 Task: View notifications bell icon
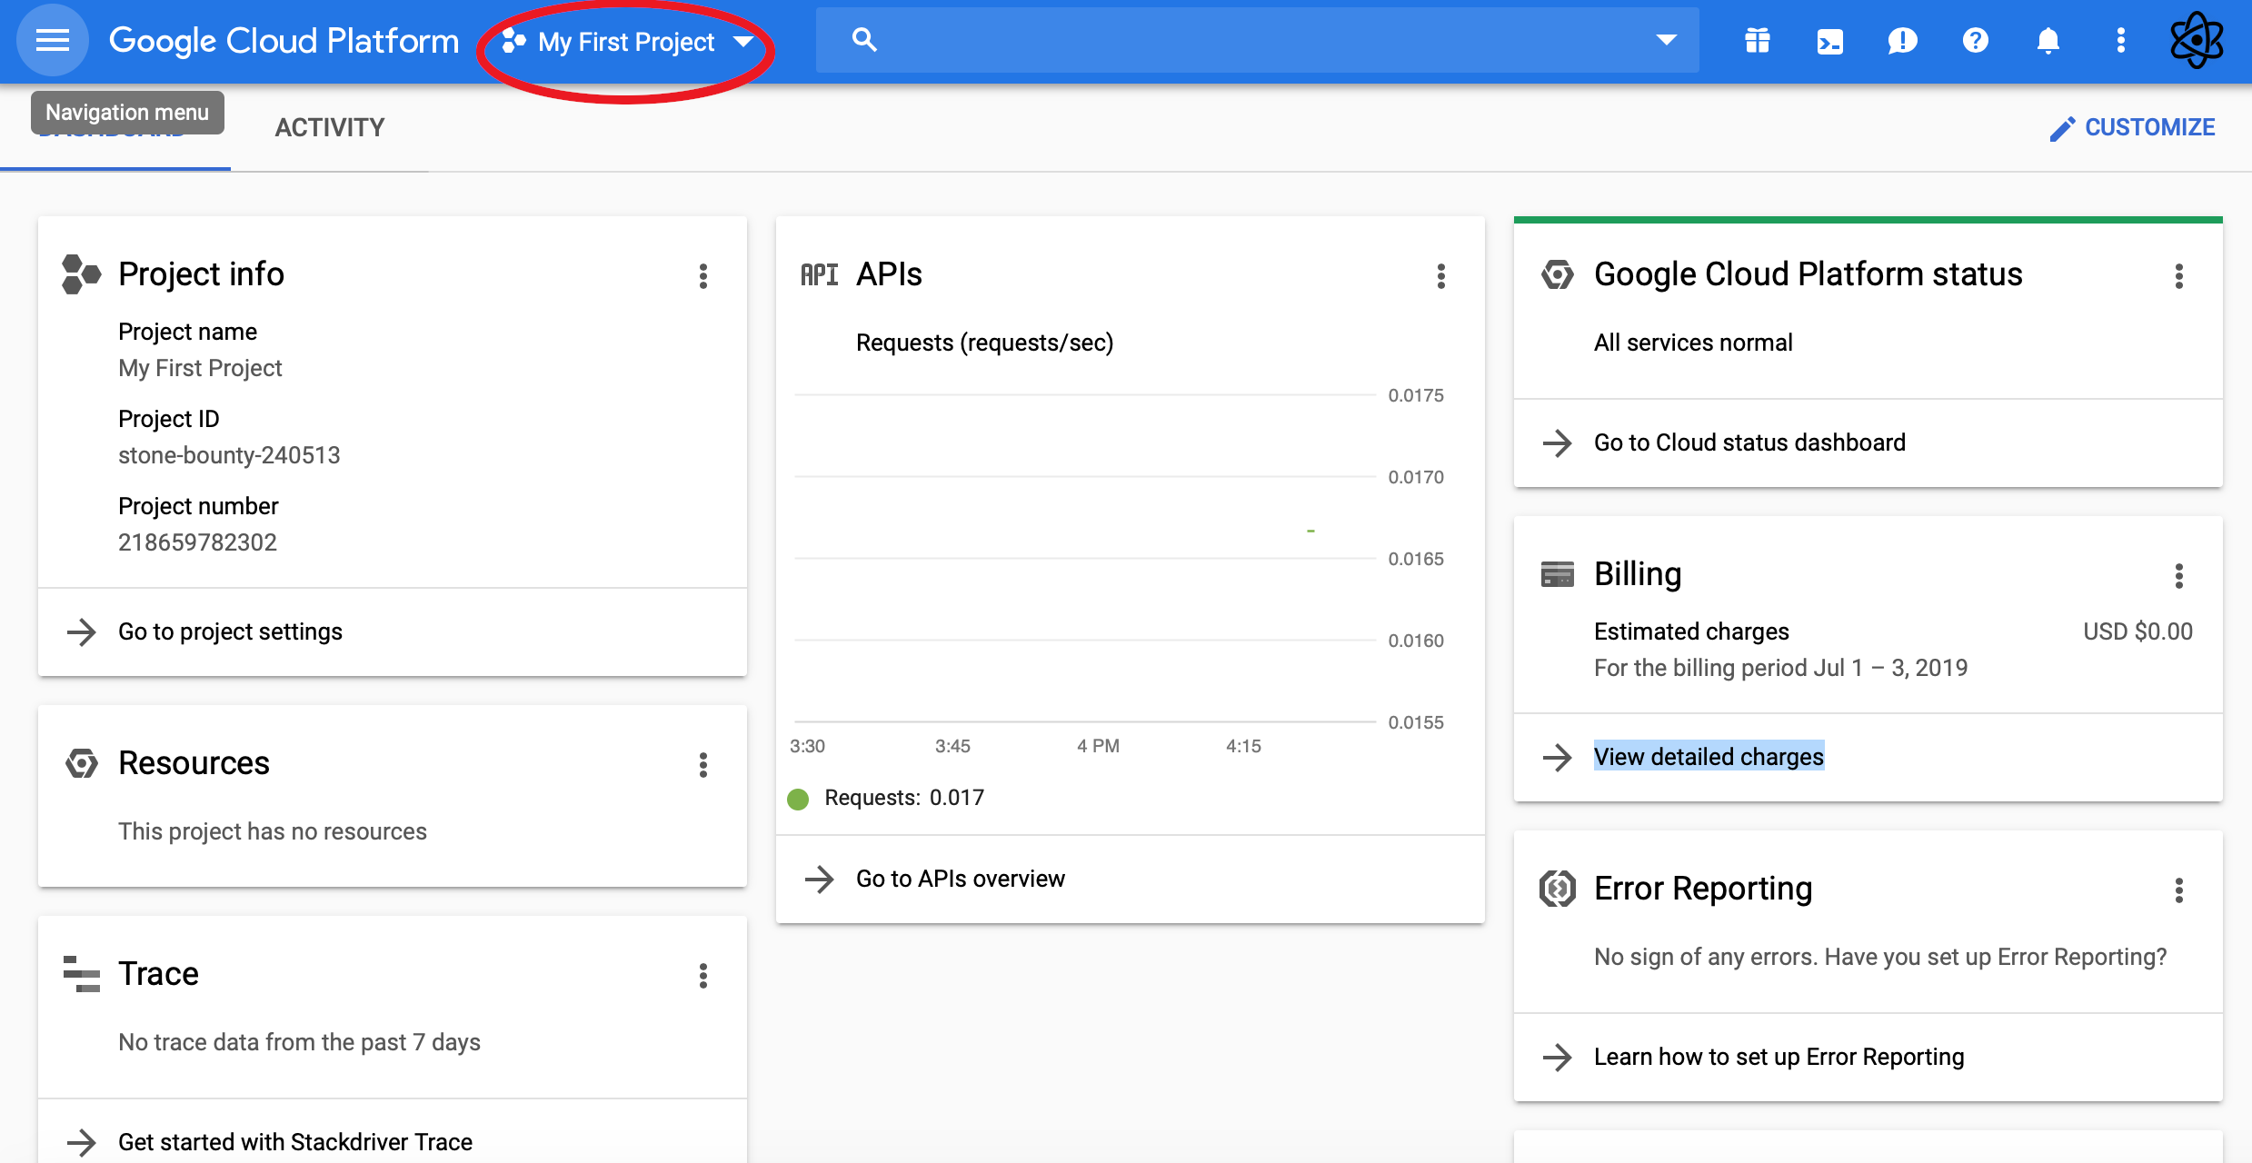[x=2048, y=41]
